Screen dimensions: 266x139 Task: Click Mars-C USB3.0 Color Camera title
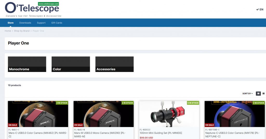pyautogui.click(x=38, y=135)
